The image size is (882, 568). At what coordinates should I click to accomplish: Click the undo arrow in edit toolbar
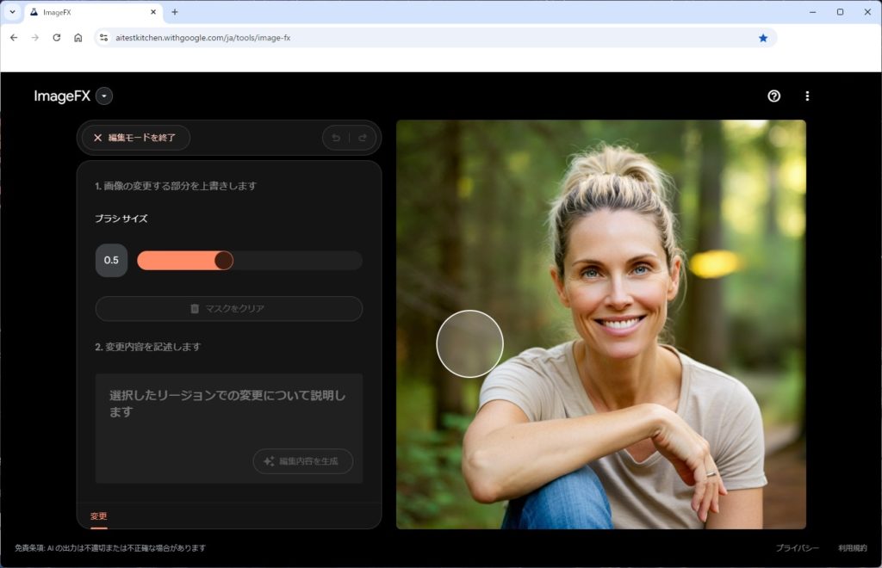(x=336, y=138)
